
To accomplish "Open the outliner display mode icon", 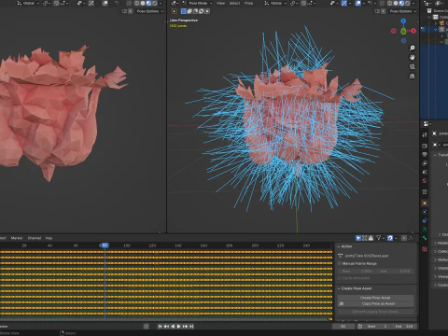I will tap(440, 3).
